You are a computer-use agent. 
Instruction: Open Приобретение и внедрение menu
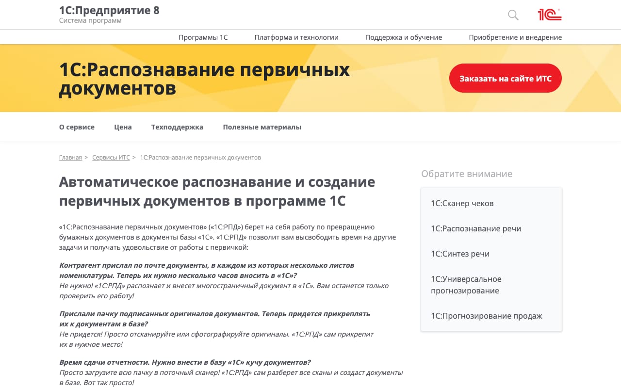(x=515, y=37)
